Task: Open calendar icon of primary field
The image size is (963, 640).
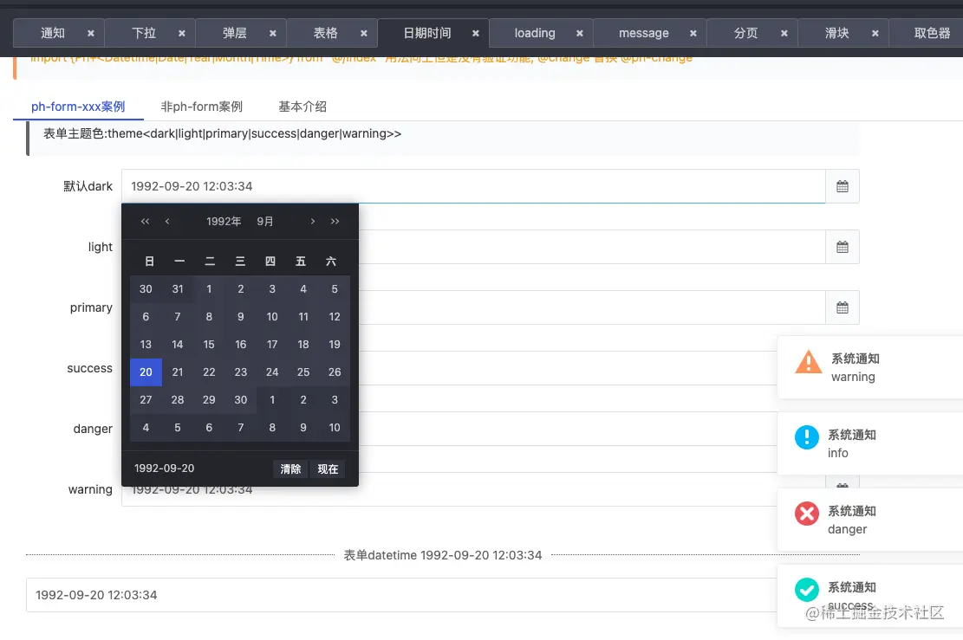Action: (842, 308)
